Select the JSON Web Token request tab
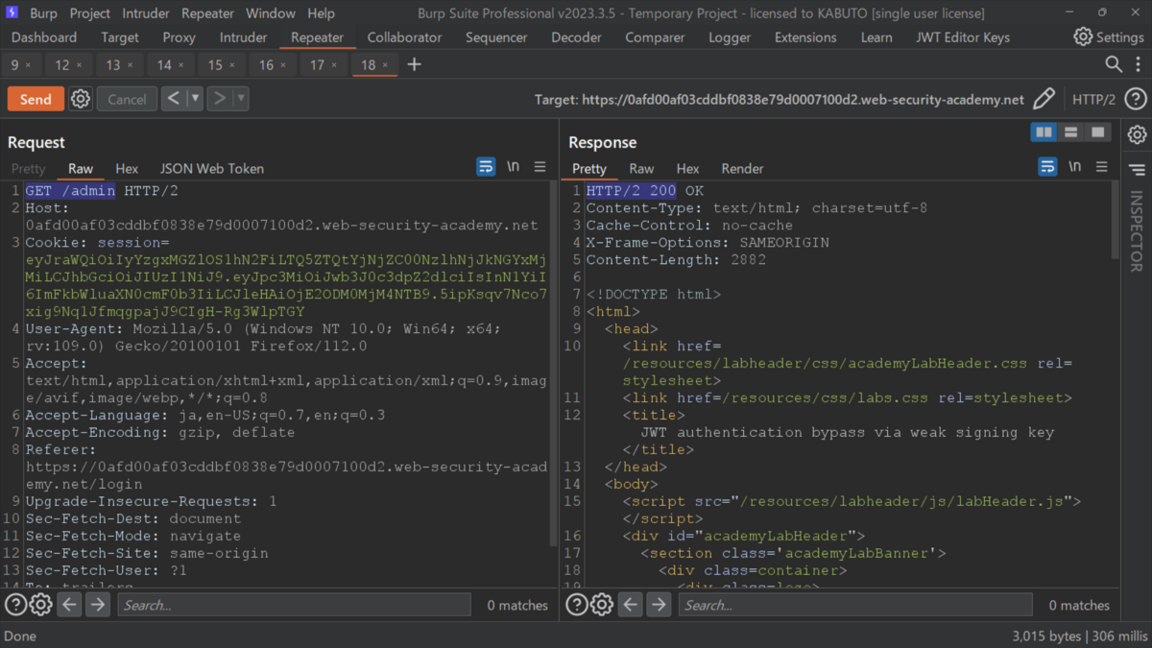The width and height of the screenshot is (1152, 648). [x=212, y=168]
